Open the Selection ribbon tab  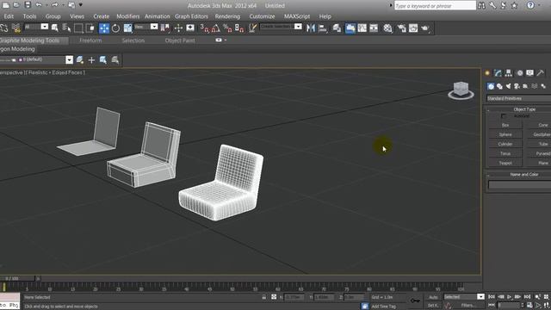coord(133,40)
